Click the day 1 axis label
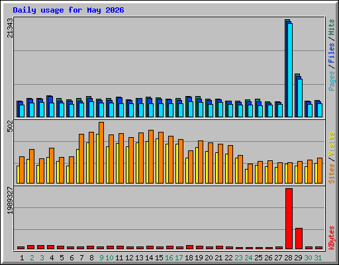339x265 pixels. pyautogui.click(x=22, y=258)
